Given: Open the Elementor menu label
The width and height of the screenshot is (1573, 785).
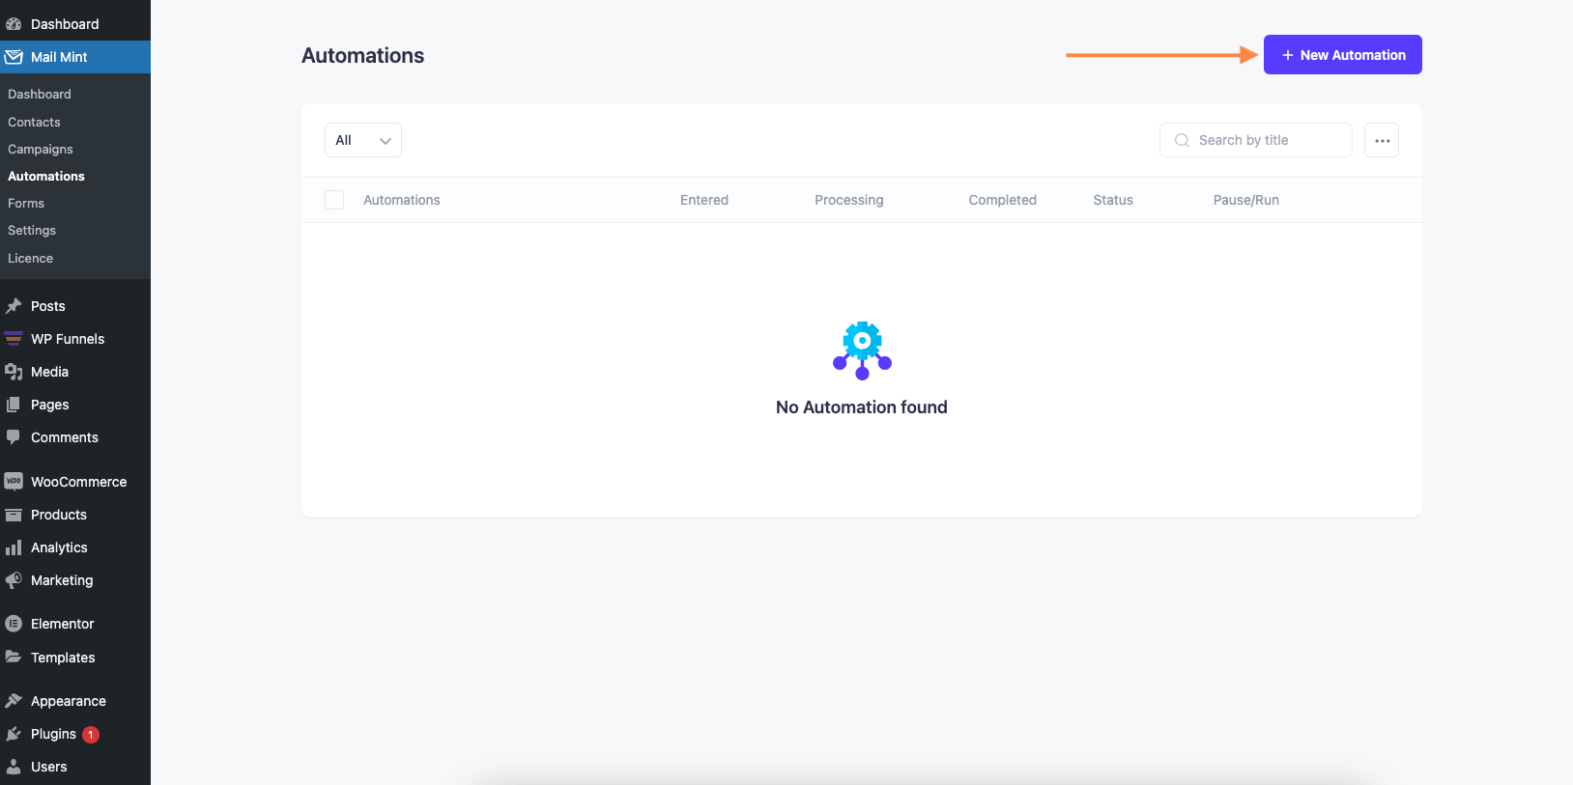Looking at the screenshot, I should [x=63, y=624].
